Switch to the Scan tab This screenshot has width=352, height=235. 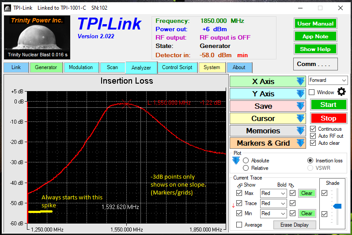(x=112, y=67)
